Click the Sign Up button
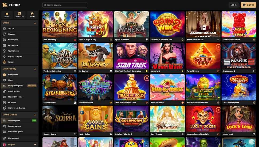259x147 pixels. [x=248, y=5]
